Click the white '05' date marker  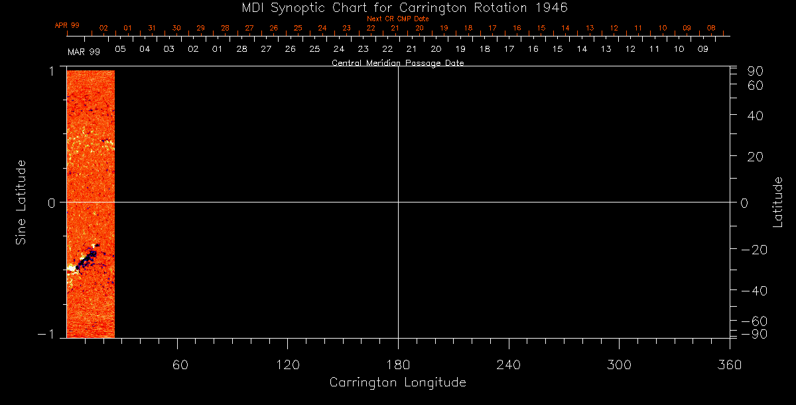tap(120, 49)
